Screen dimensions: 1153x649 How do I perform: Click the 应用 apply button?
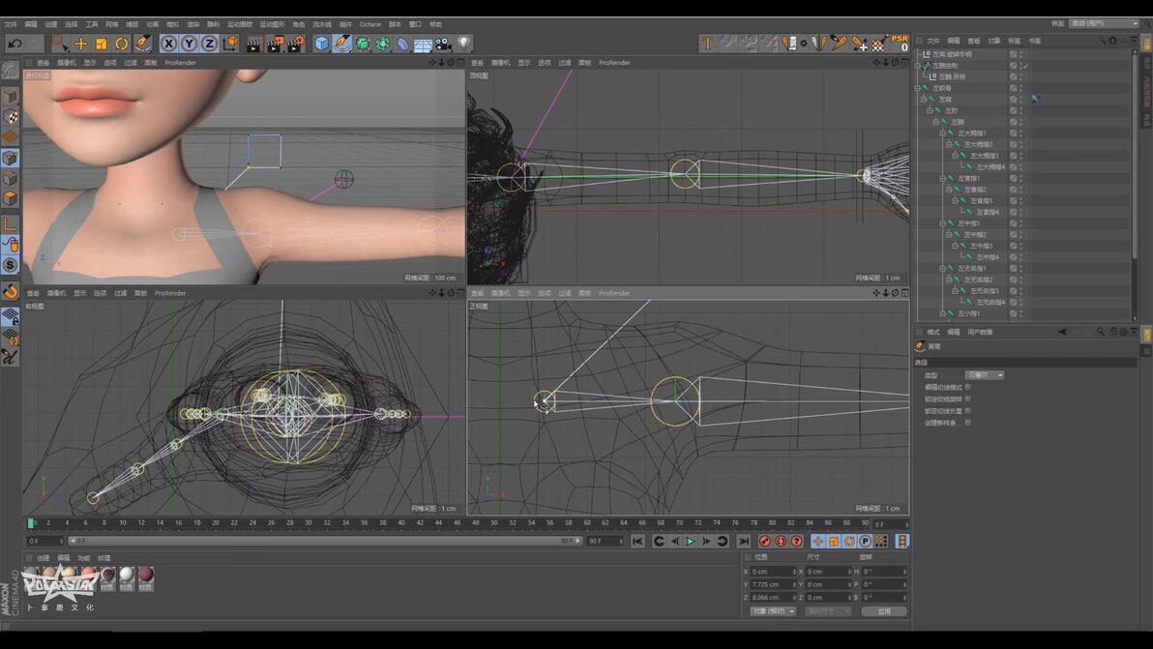pos(883,611)
